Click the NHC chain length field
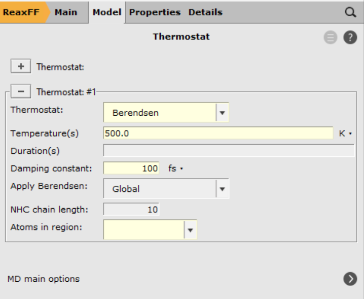The width and height of the screenshot is (364, 299). click(x=131, y=210)
